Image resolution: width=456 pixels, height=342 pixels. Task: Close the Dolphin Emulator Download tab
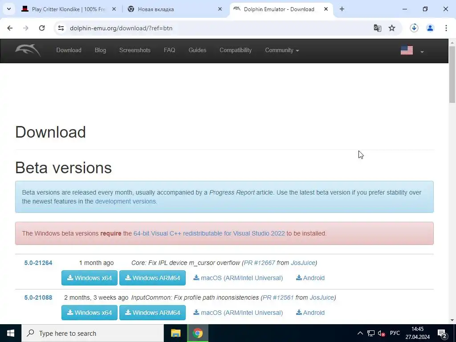[326, 9]
